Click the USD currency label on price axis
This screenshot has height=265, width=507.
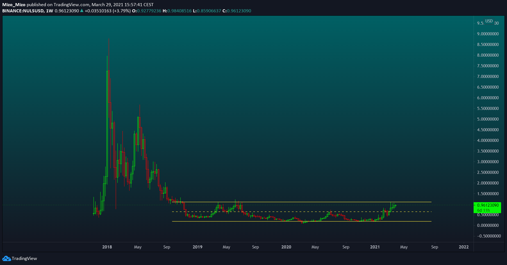pyautogui.click(x=489, y=21)
